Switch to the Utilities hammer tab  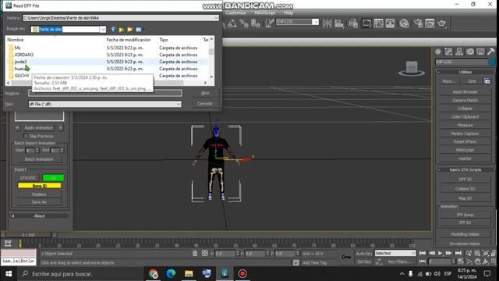click(490, 52)
